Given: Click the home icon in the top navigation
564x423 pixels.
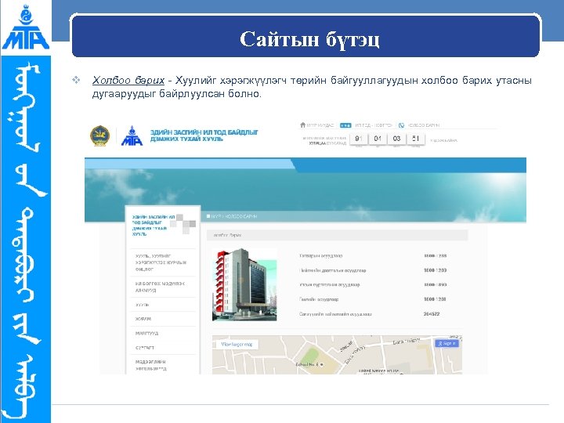Looking at the screenshot, I should pyautogui.click(x=302, y=125).
